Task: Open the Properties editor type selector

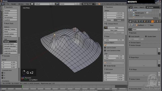Action: tap(131, 21)
